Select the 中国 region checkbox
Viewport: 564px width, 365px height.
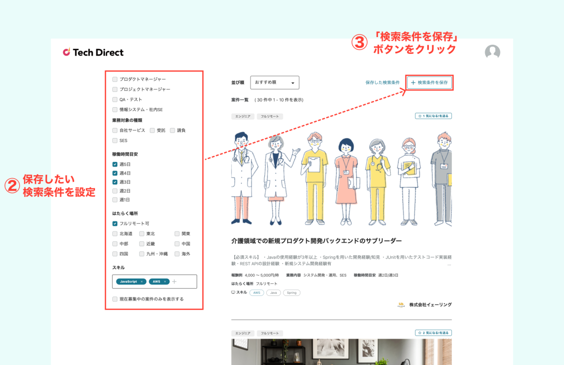[x=177, y=244]
